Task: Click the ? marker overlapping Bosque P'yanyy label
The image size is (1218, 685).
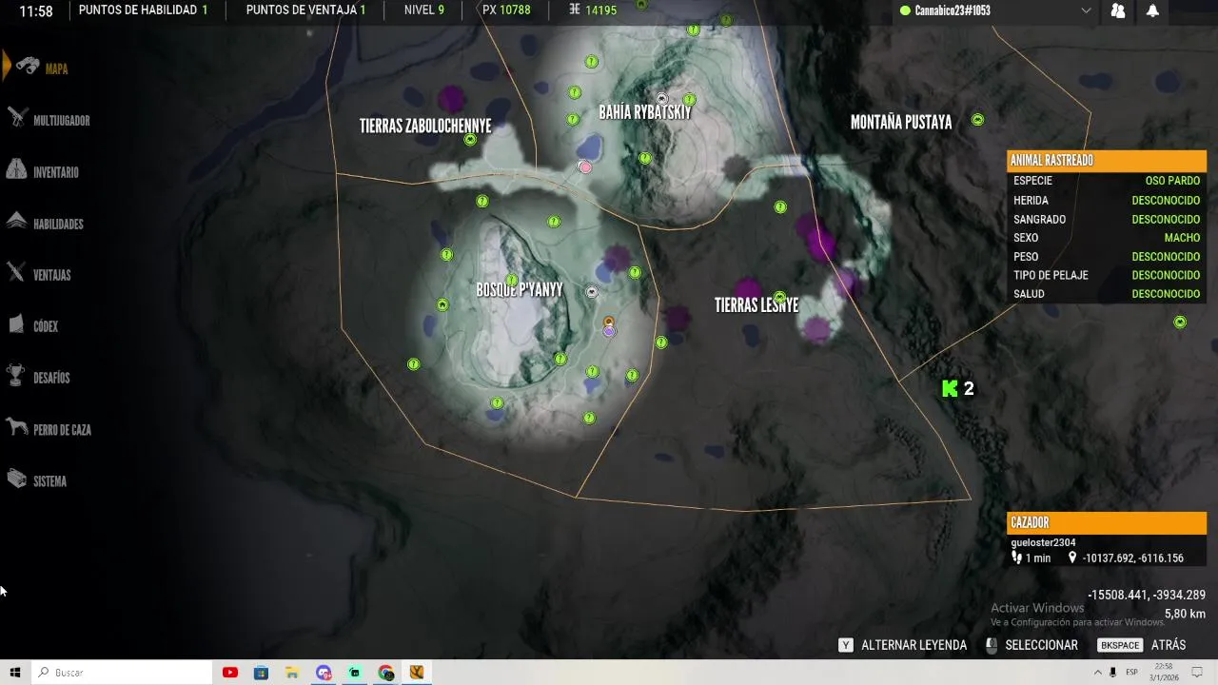Action: point(511,281)
